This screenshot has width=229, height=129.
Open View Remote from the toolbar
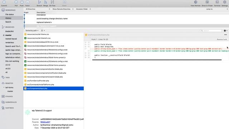[196, 2]
